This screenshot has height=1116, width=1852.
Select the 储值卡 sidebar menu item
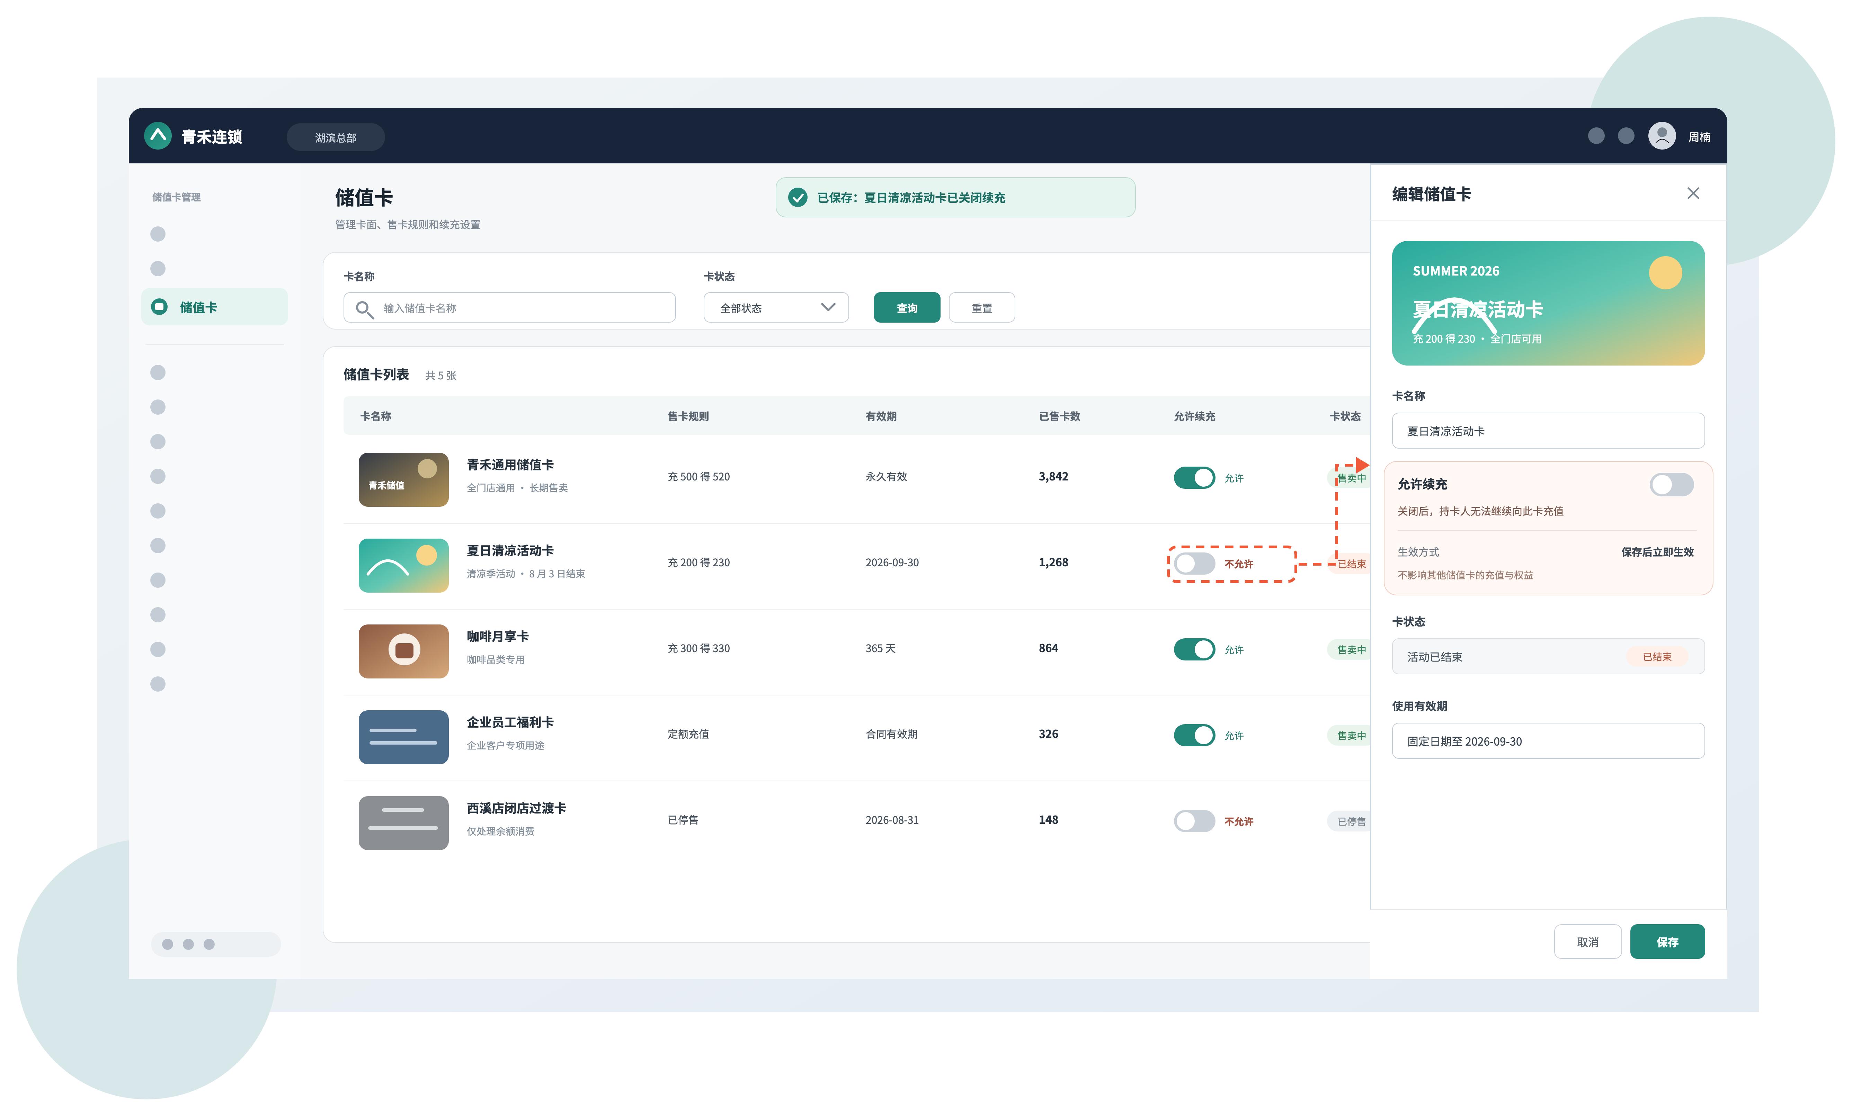tap(214, 307)
